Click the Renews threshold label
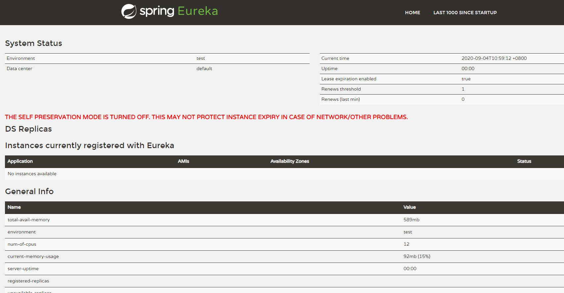 (x=341, y=89)
